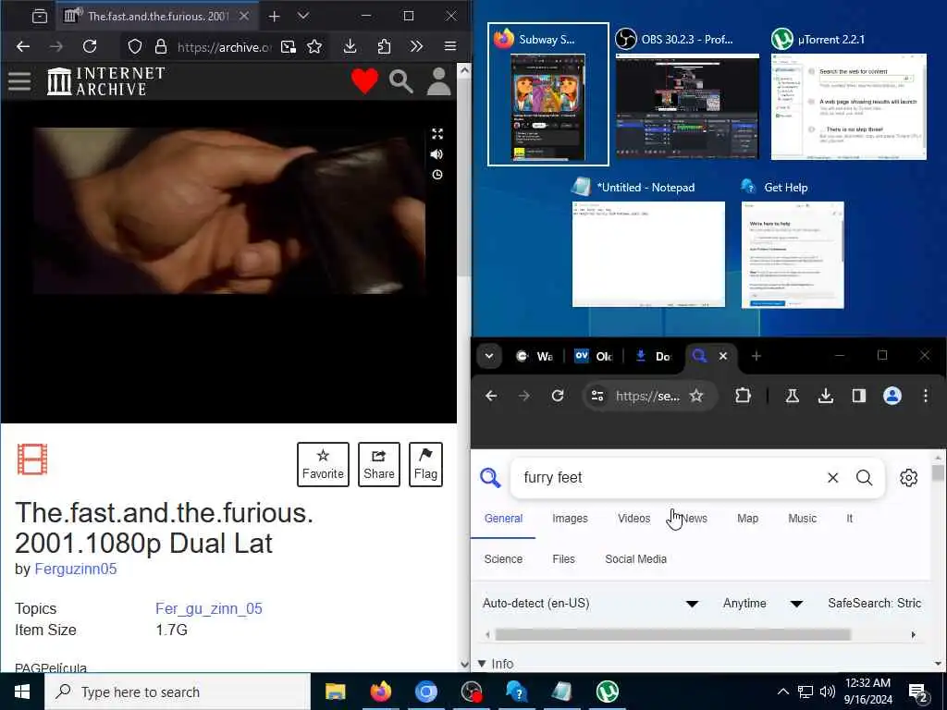
Task: Click the Firefox downloads arrow icon
Action: click(350, 46)
